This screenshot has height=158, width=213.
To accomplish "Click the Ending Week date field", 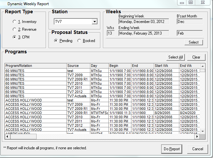I will coord(144,33).
